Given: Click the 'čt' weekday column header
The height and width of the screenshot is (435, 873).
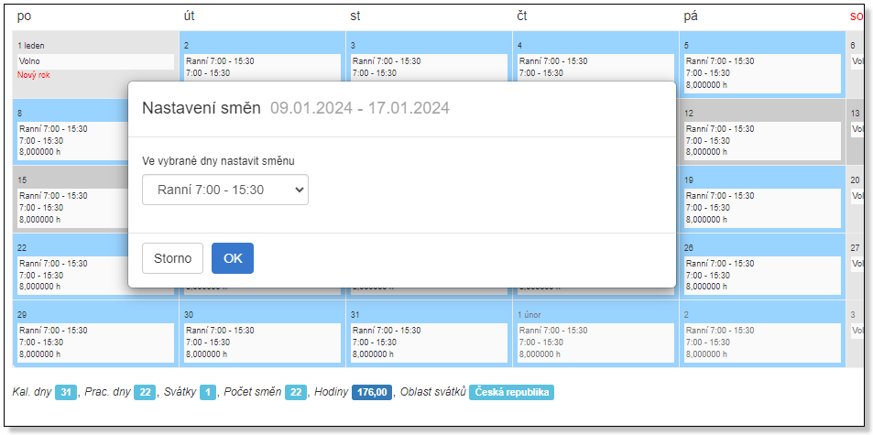Looking at the screenshot, I should (520, 16).
